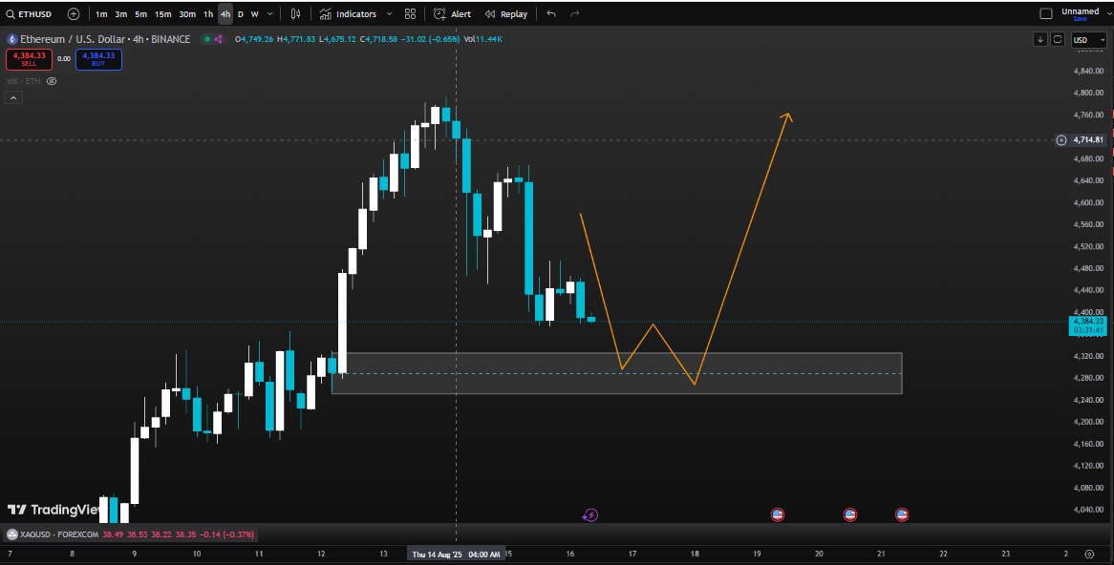Image resolution: width=1114 pixels, height=565 pixels.
Task: Collapse the indicator legend with caret button
Action: click(x=12, y=98)
